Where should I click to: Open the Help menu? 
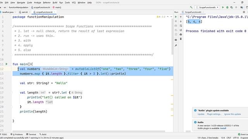point(90,3)
